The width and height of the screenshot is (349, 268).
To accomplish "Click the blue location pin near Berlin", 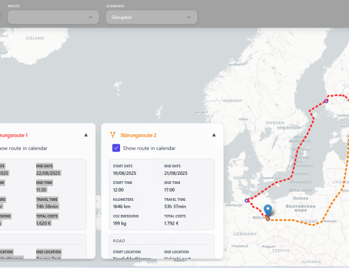I will click(x=268, y=211).
